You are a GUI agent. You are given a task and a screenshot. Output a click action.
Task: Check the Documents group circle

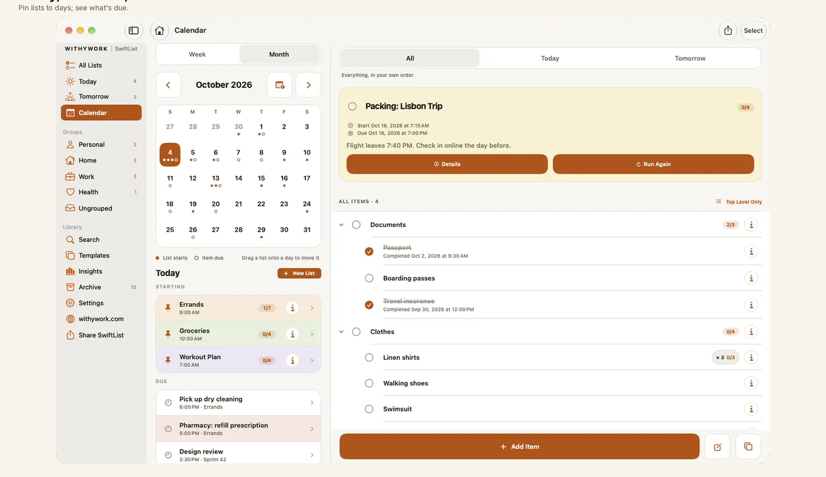[x=356, y=225]
